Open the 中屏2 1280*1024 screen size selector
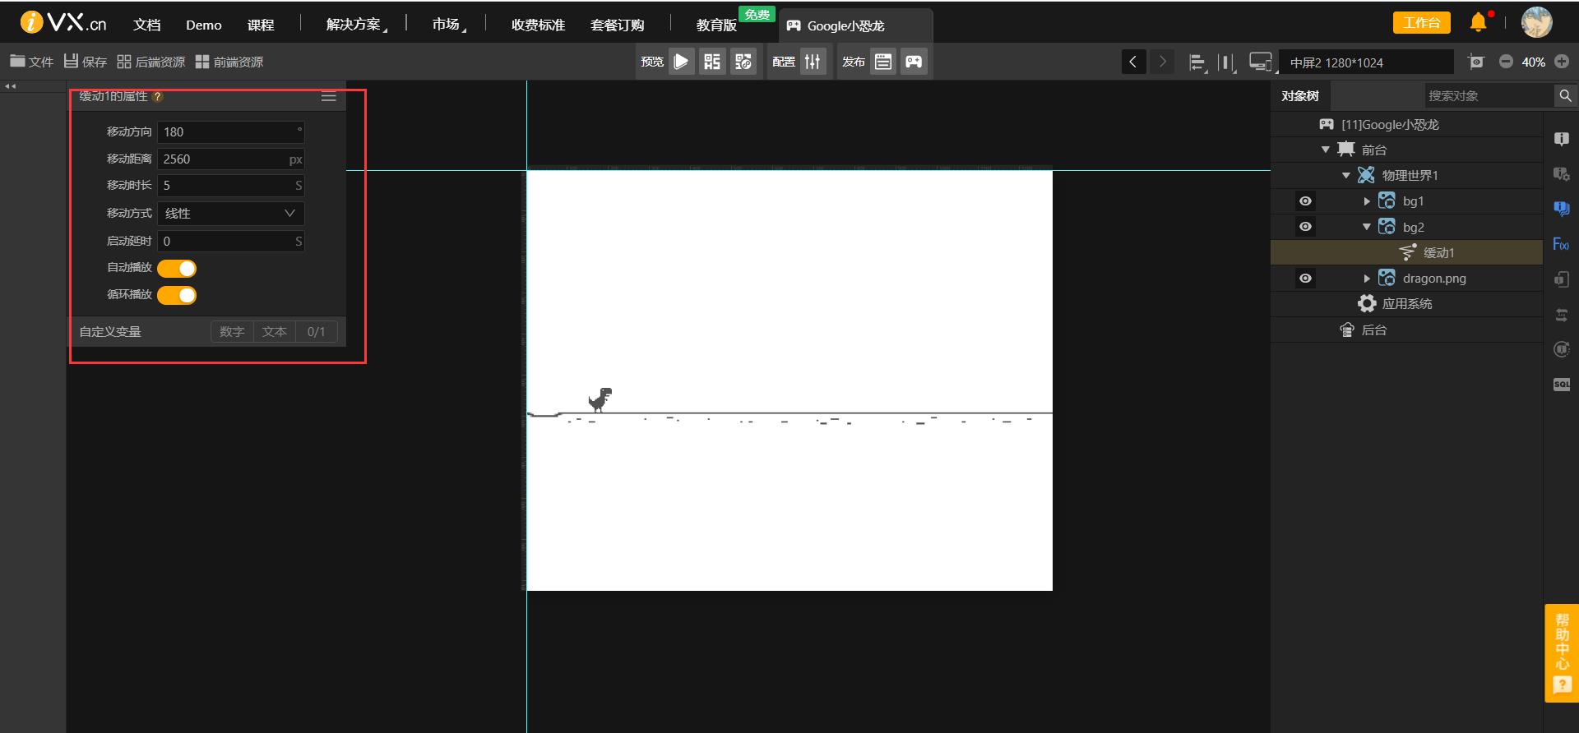Screen dimensions: 1579x733 coord(1366,62)
